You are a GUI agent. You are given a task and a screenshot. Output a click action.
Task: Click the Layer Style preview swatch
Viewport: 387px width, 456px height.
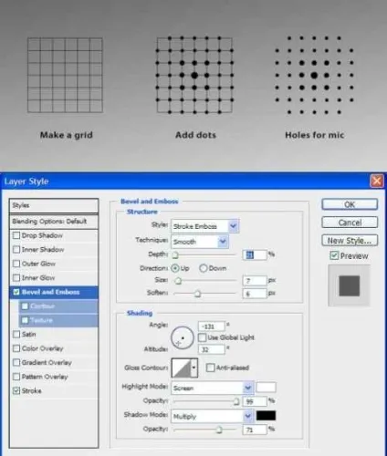pyautogui.click(x=350, y=285)
